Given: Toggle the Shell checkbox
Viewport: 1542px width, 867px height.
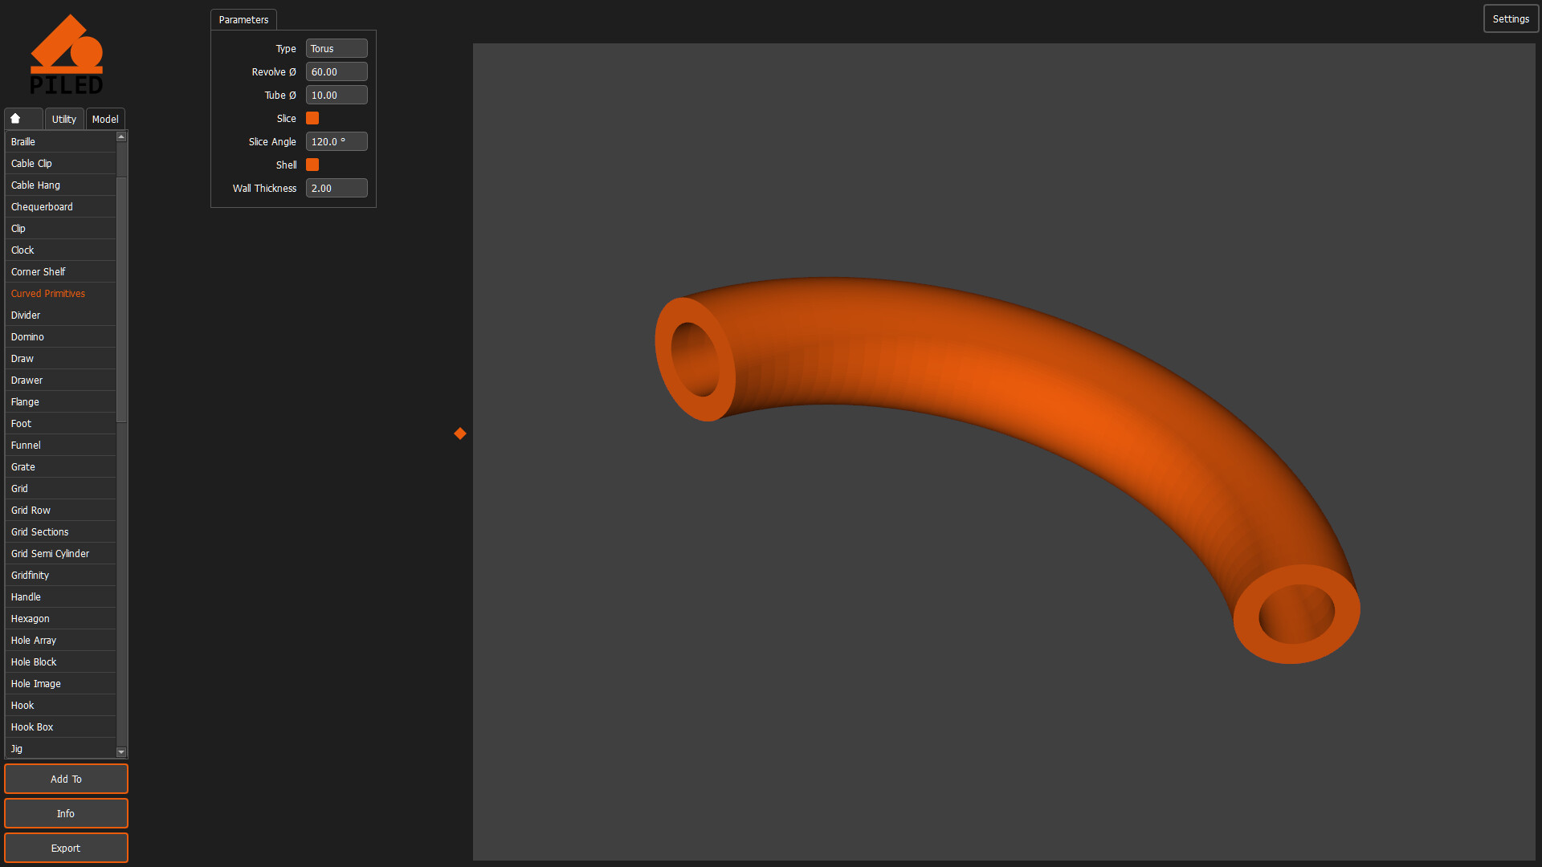Looking at the screenshot, I should 312,165.
